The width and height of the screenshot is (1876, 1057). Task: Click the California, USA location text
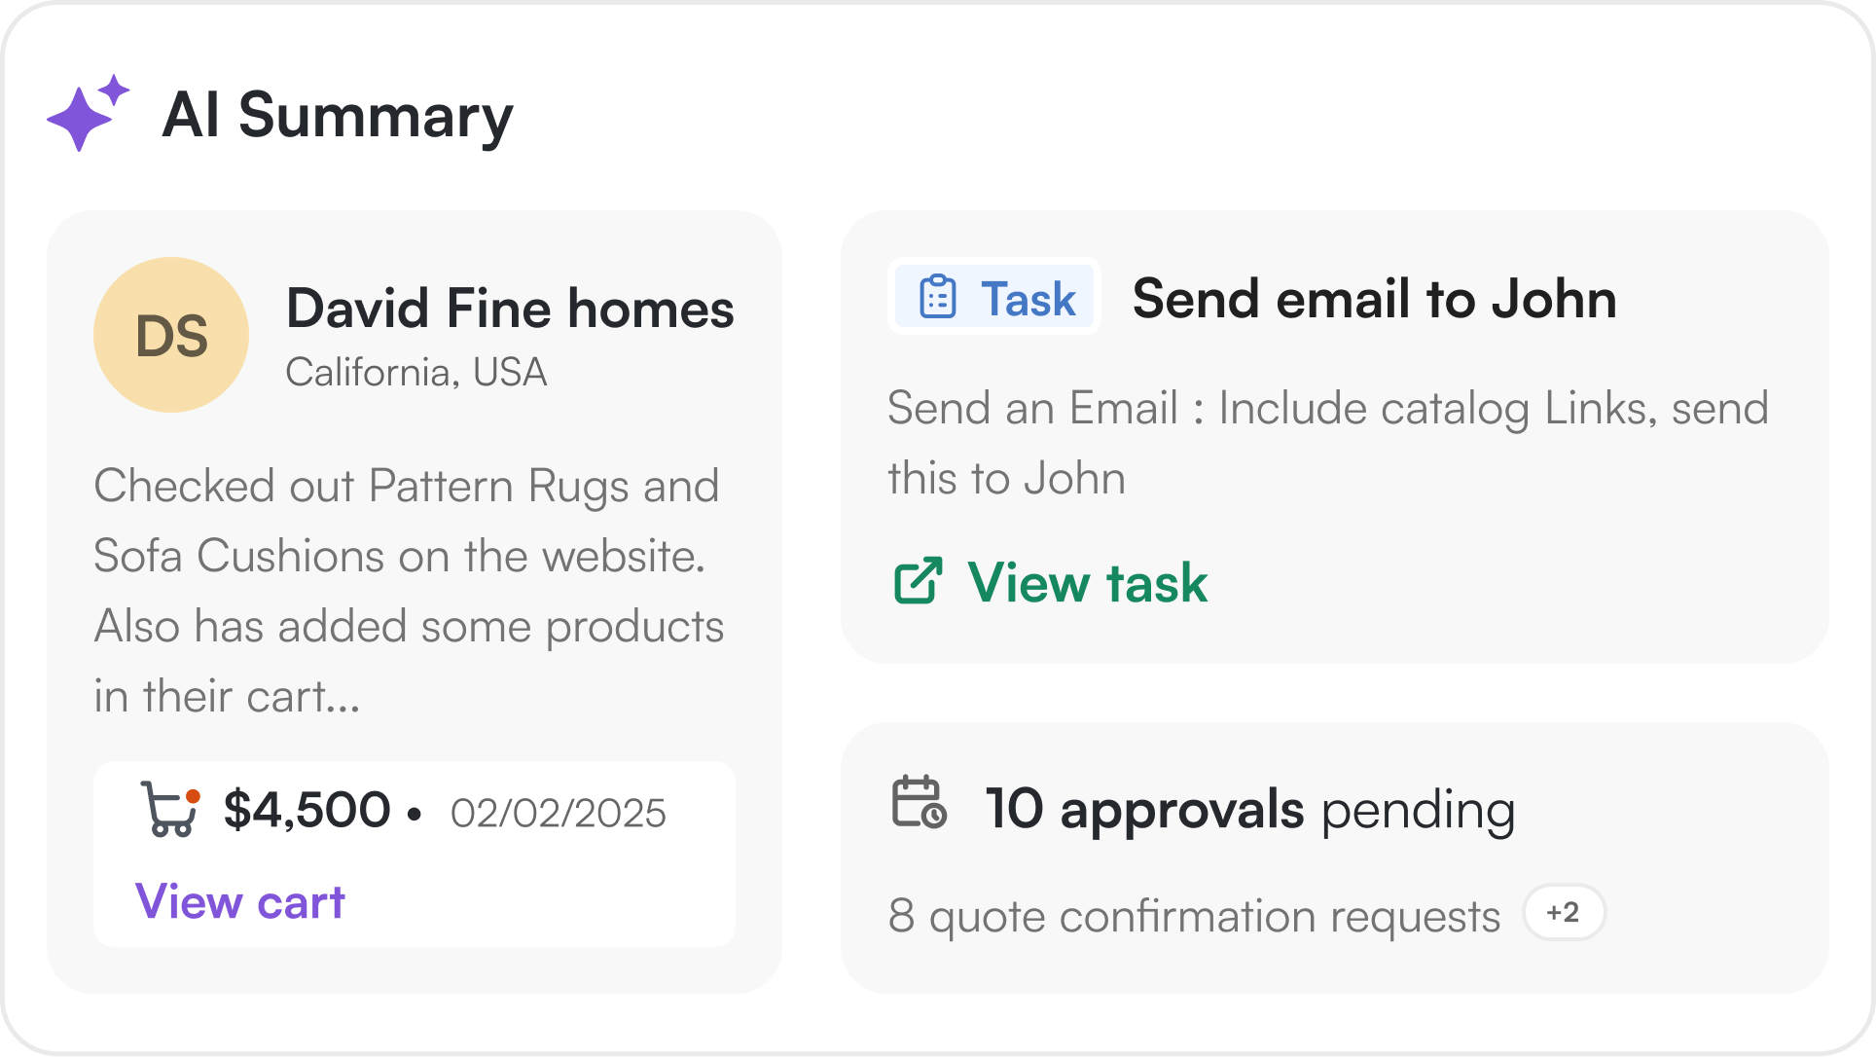tap(416, 372)
